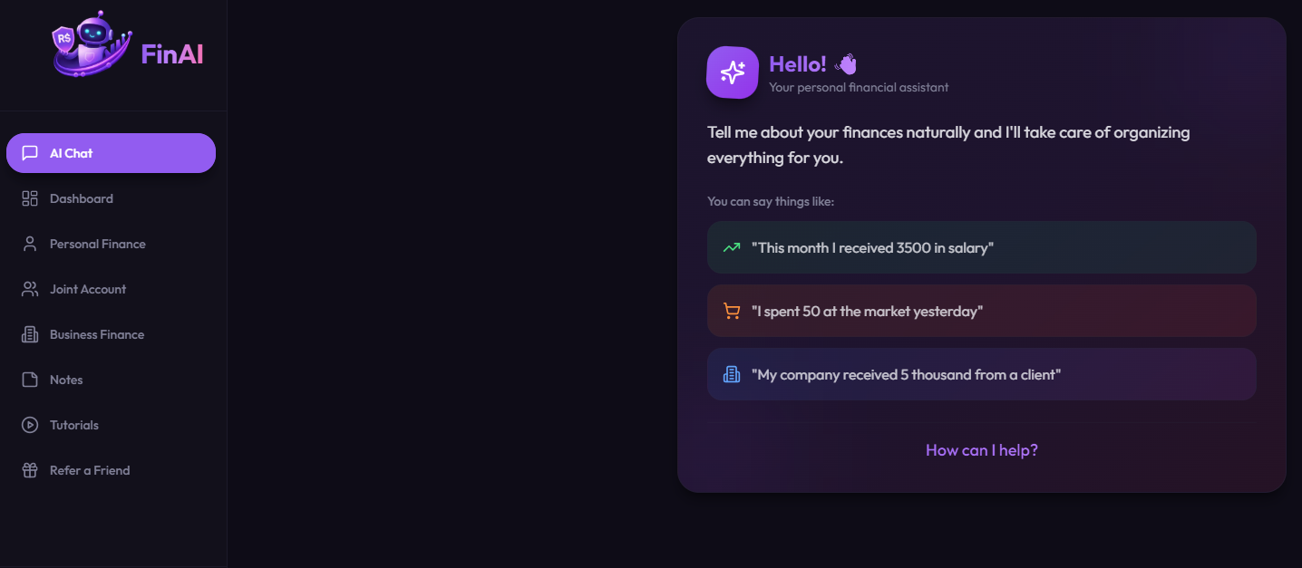Viewport: 1302px width, 568px height.
Task: Click the building icon on client payment suggestion
Action: [731, 373]
